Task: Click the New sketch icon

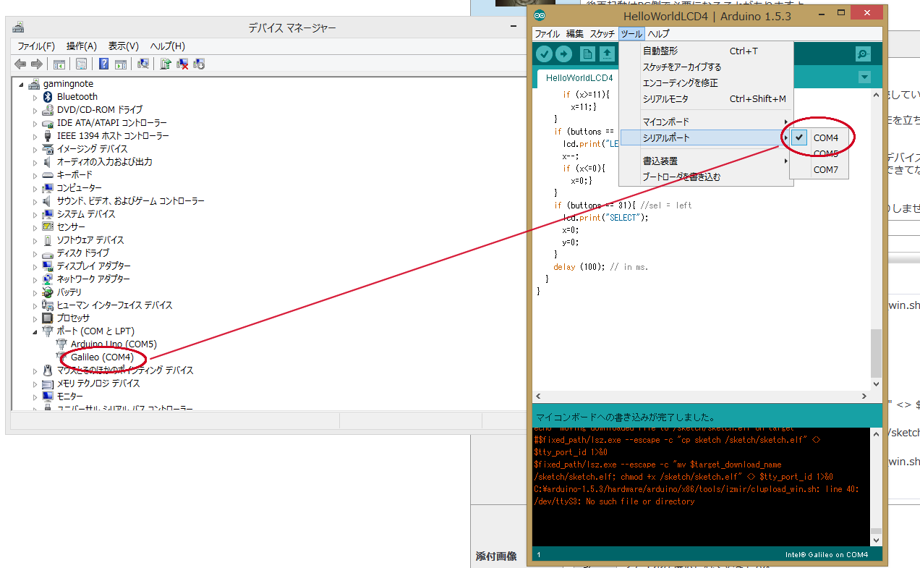Action: [587, 54]
